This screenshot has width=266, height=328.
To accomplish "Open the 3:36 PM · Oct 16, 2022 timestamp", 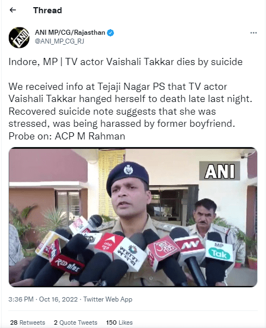I will click(x=43, y=299).
